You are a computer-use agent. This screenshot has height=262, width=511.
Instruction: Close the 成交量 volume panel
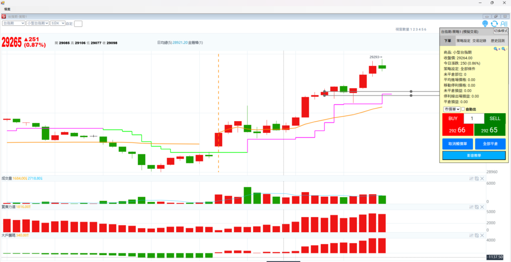pos(482,178)
